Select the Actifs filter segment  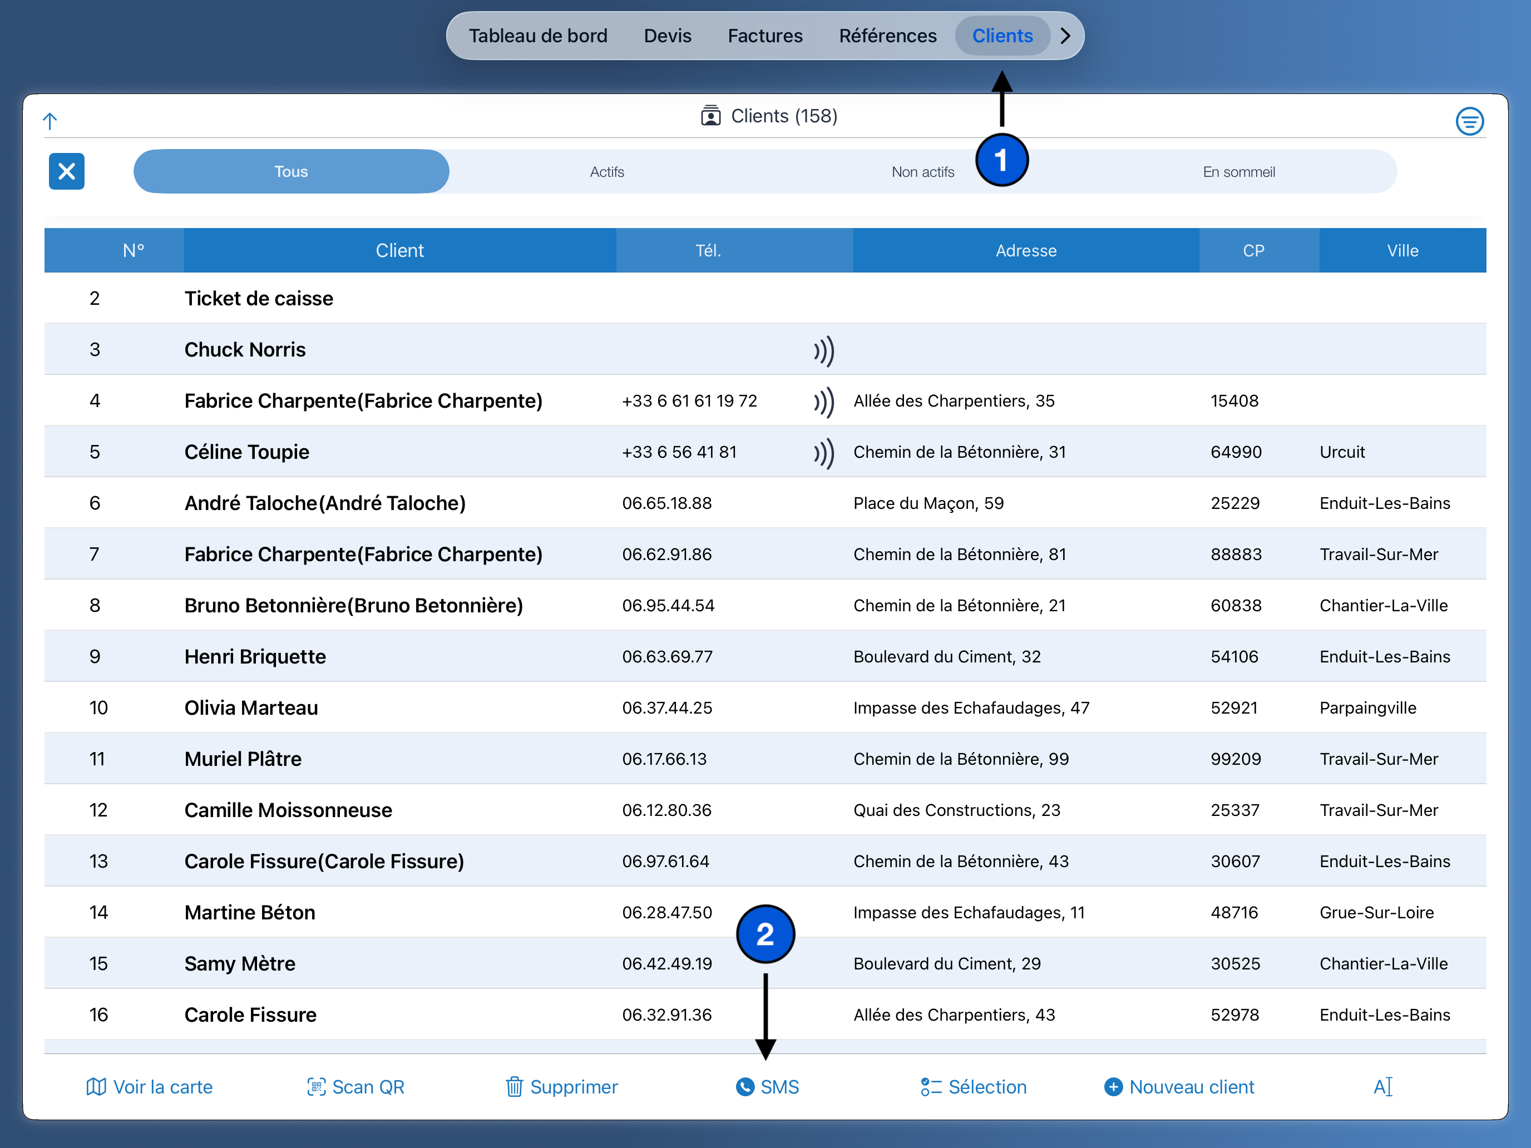click(x=606, y=172)
